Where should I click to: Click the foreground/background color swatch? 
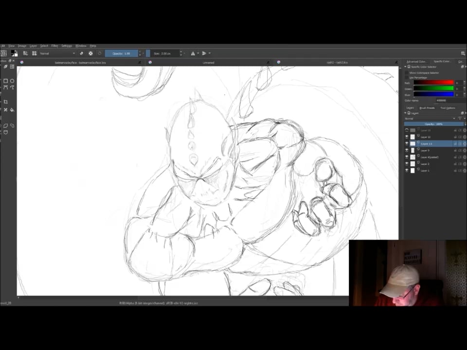(x=14, y=53)
